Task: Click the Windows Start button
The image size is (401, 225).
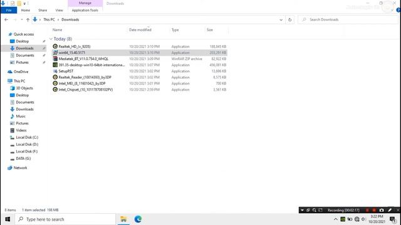Action: coord(8,219)
